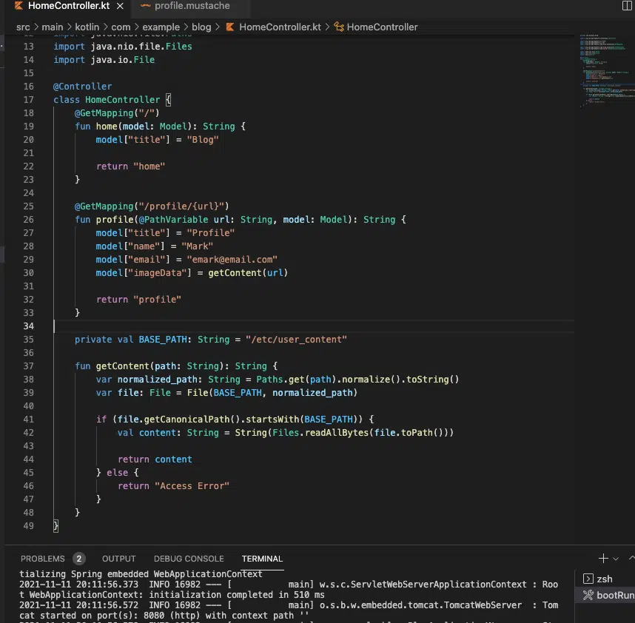The height and width of the screenshot is (623, 635).
Task: Click the HomeController class symbol in breadcrumb
Action: 383,27
